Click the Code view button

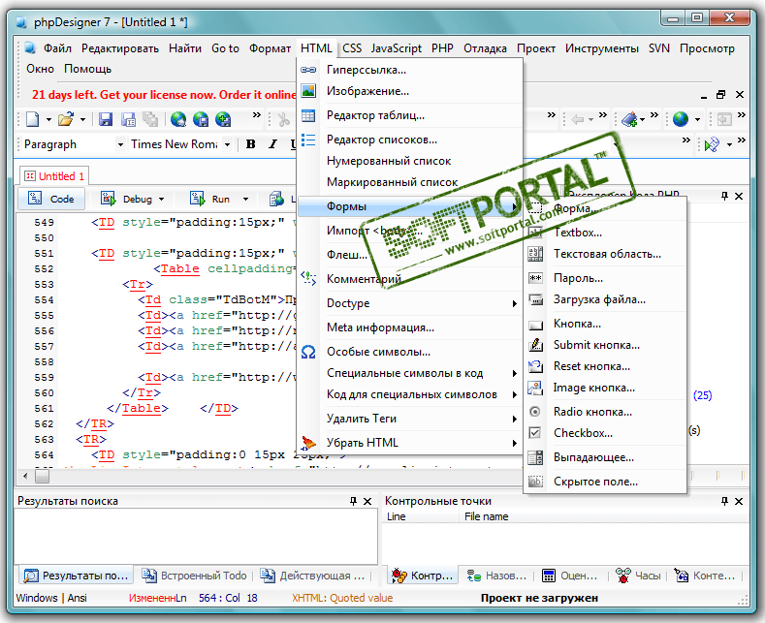tap(51, 199)
